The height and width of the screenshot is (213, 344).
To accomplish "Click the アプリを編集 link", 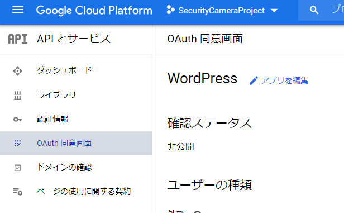I will (285, 81).
